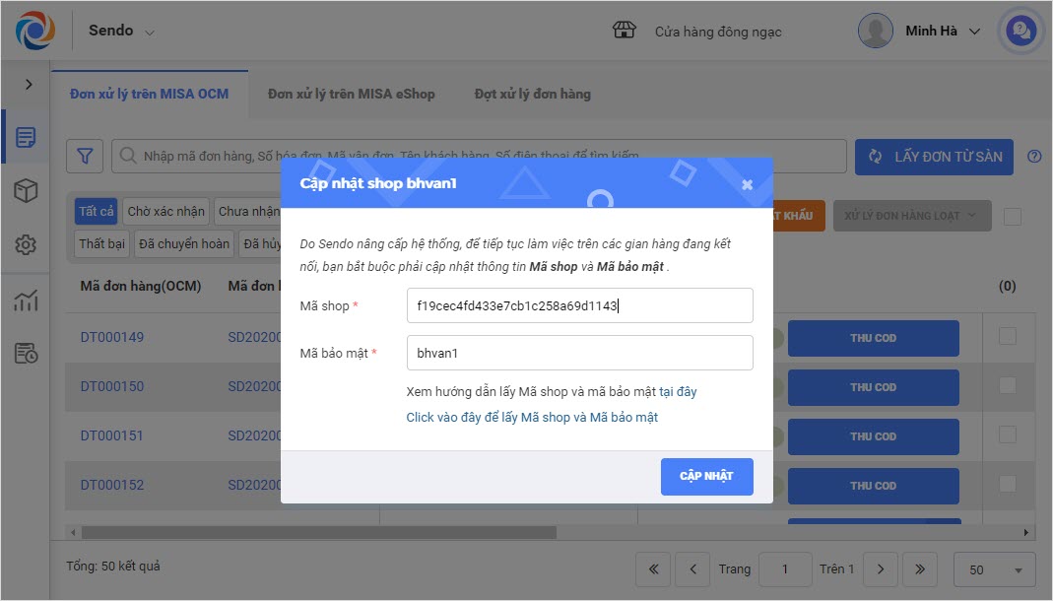Click the order search input field
The width and height of the screenshot is (1053, 601).
coord(478,156)
